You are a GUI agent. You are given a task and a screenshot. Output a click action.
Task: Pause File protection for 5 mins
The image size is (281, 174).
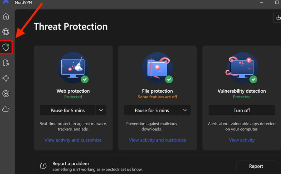(152, 110)
